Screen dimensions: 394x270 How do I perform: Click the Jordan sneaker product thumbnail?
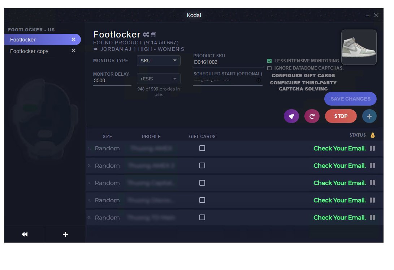tap(359, 47)
